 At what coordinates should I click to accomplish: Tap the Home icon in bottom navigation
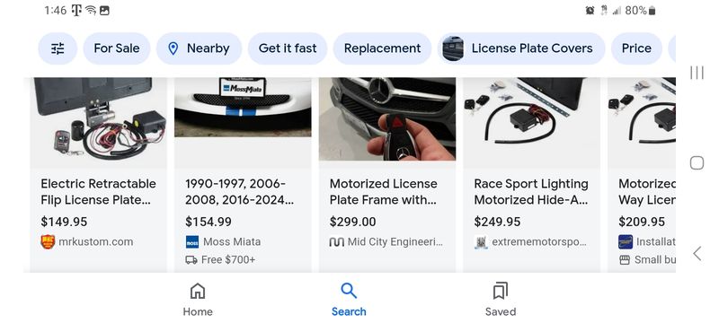pyautogui.click(x=198, y=291)
